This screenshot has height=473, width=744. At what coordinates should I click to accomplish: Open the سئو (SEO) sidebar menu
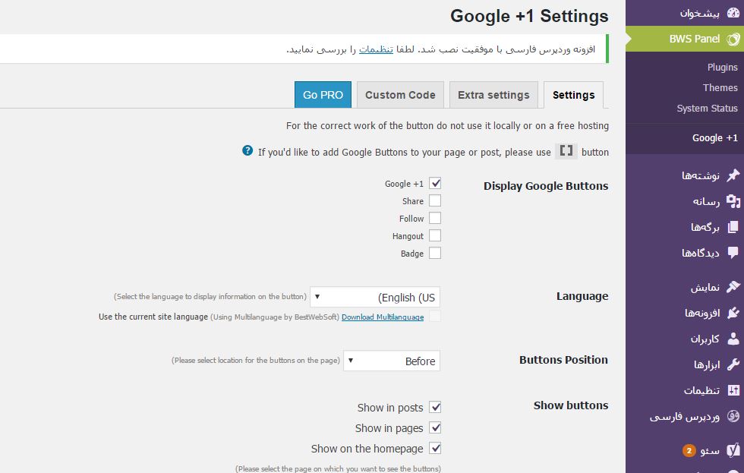(x=685, y=450)
